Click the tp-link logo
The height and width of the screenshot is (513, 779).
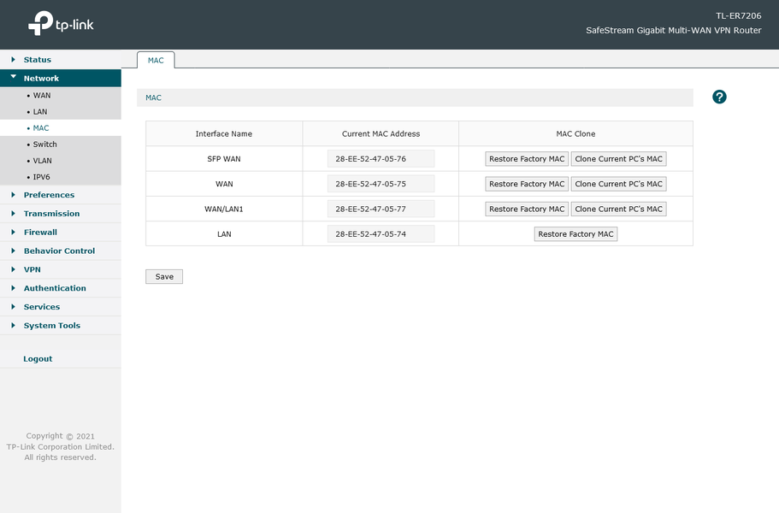coord(61,23)
